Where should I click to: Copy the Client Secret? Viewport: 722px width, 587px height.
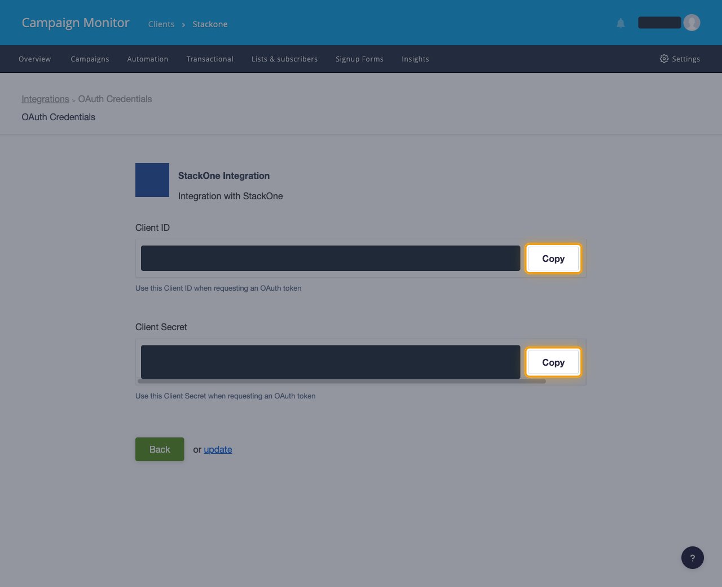pyautogui.click(x=553, y=362)
